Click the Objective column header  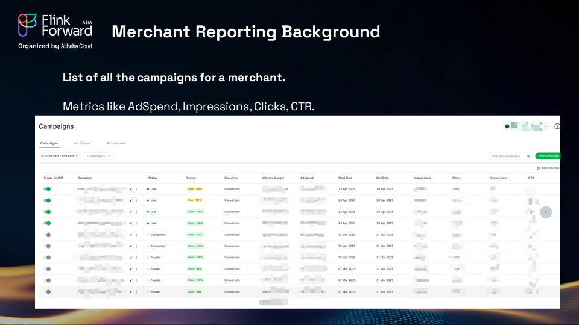click(231, 178)
